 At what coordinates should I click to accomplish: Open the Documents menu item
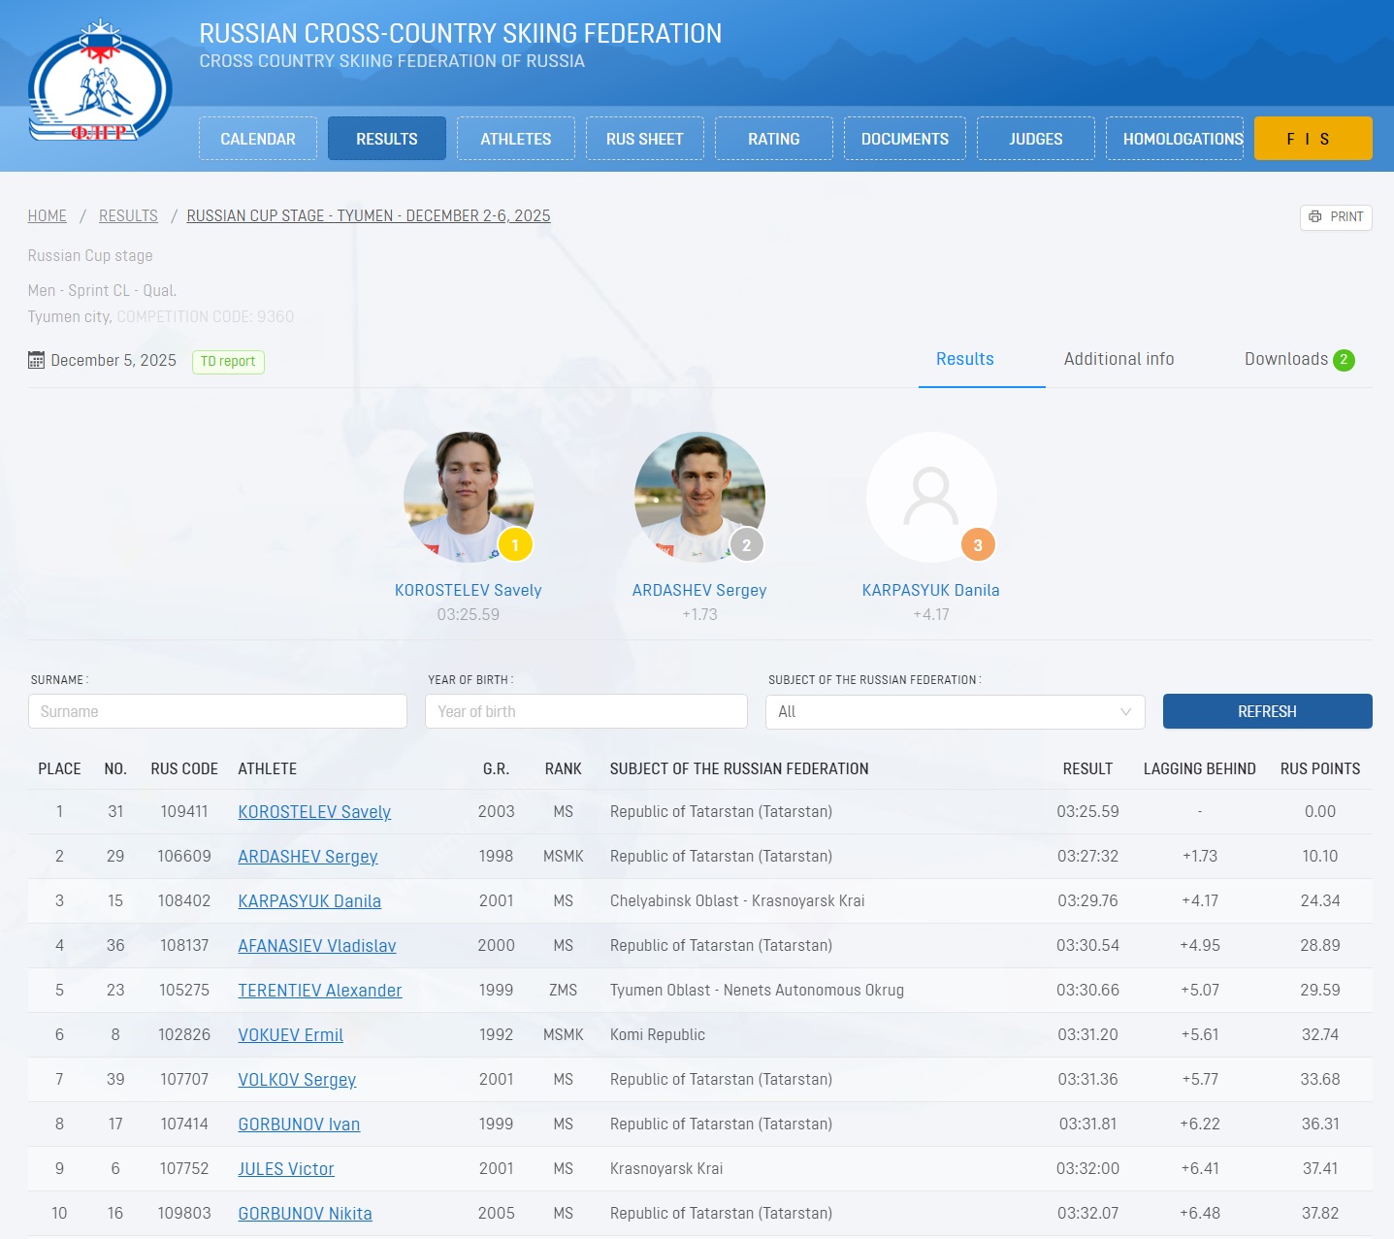click(905, 139)
